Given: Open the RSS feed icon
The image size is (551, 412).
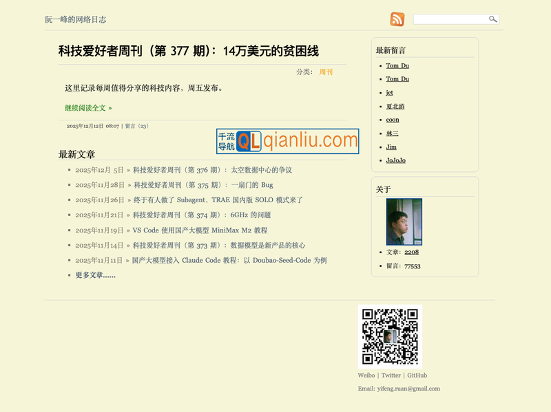Looking at the screenshot, I should click(398, 19).
